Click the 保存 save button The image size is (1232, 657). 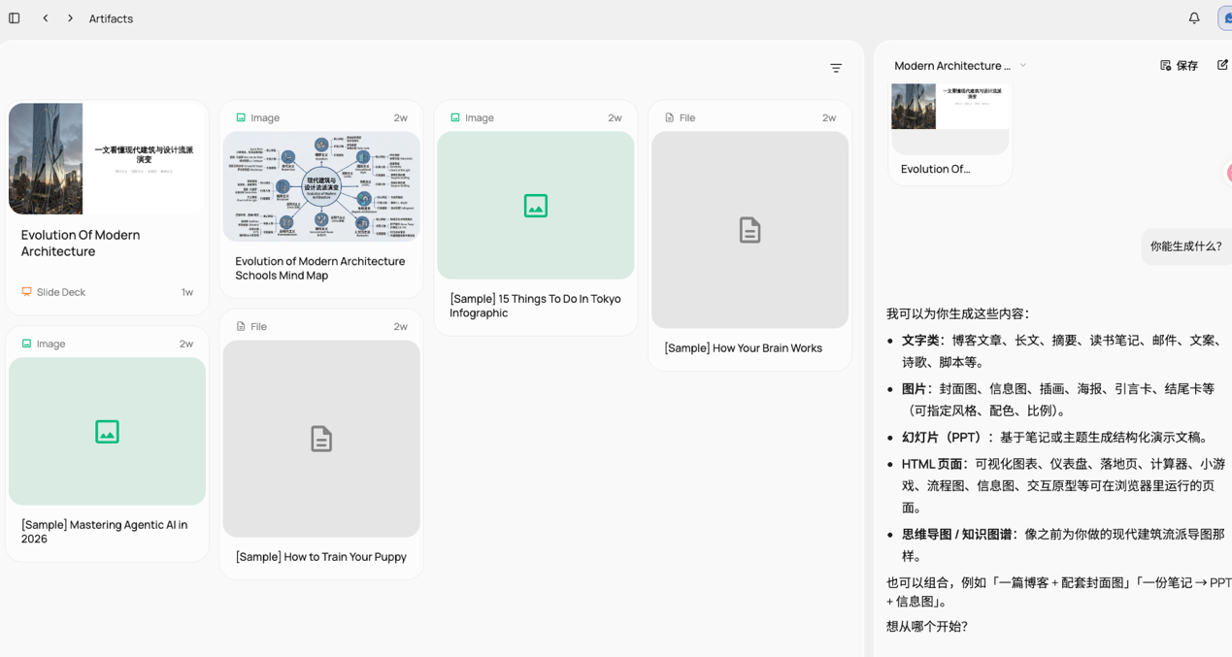click(x=1179, y=65)
